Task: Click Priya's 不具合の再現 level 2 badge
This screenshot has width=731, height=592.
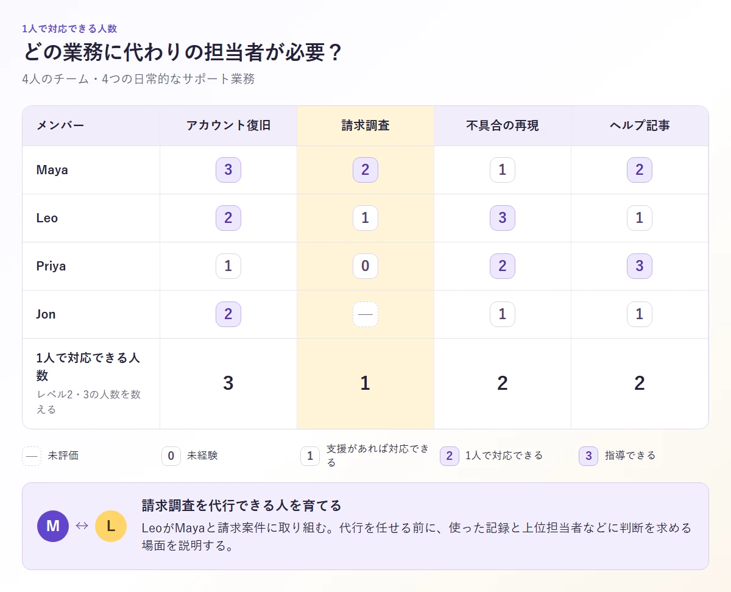Action: click(503, 266)
